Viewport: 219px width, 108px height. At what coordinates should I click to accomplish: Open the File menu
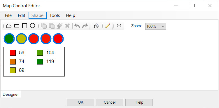tap(8, 15)
